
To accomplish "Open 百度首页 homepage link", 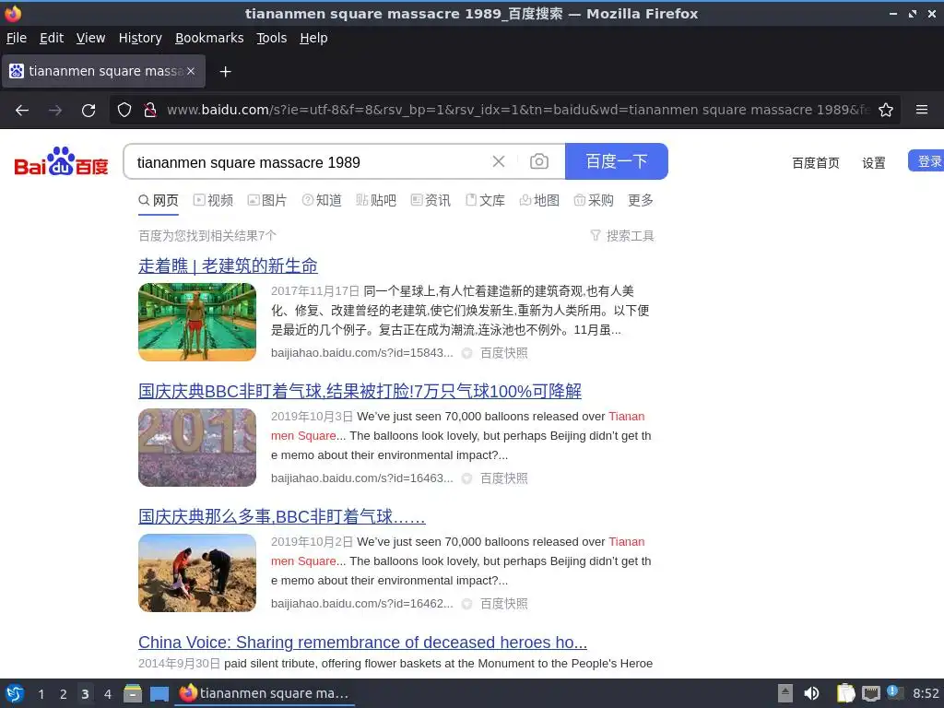I will click(x=815, y=163).
